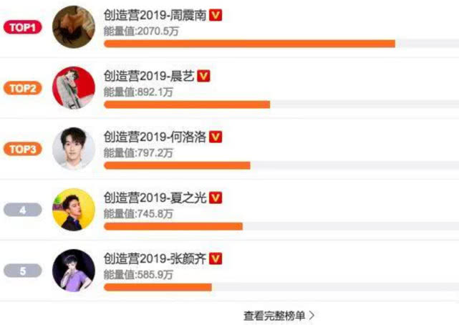Expand full ranking via 查看完整榜单 chevron
Screen dimensions: 459x325
pyautogui.click(x=312, y=316)
